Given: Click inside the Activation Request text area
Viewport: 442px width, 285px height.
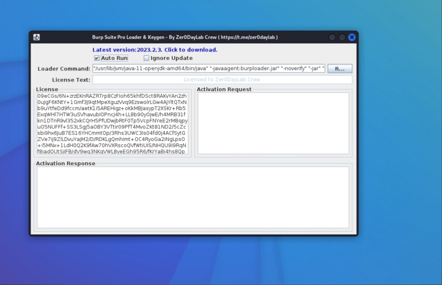Looking at the screenshot, I should (273, 123).
